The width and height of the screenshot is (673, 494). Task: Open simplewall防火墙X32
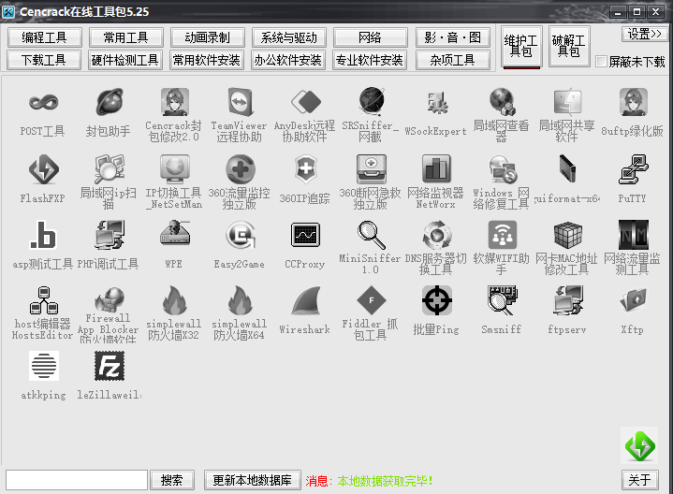coord(174,300)
